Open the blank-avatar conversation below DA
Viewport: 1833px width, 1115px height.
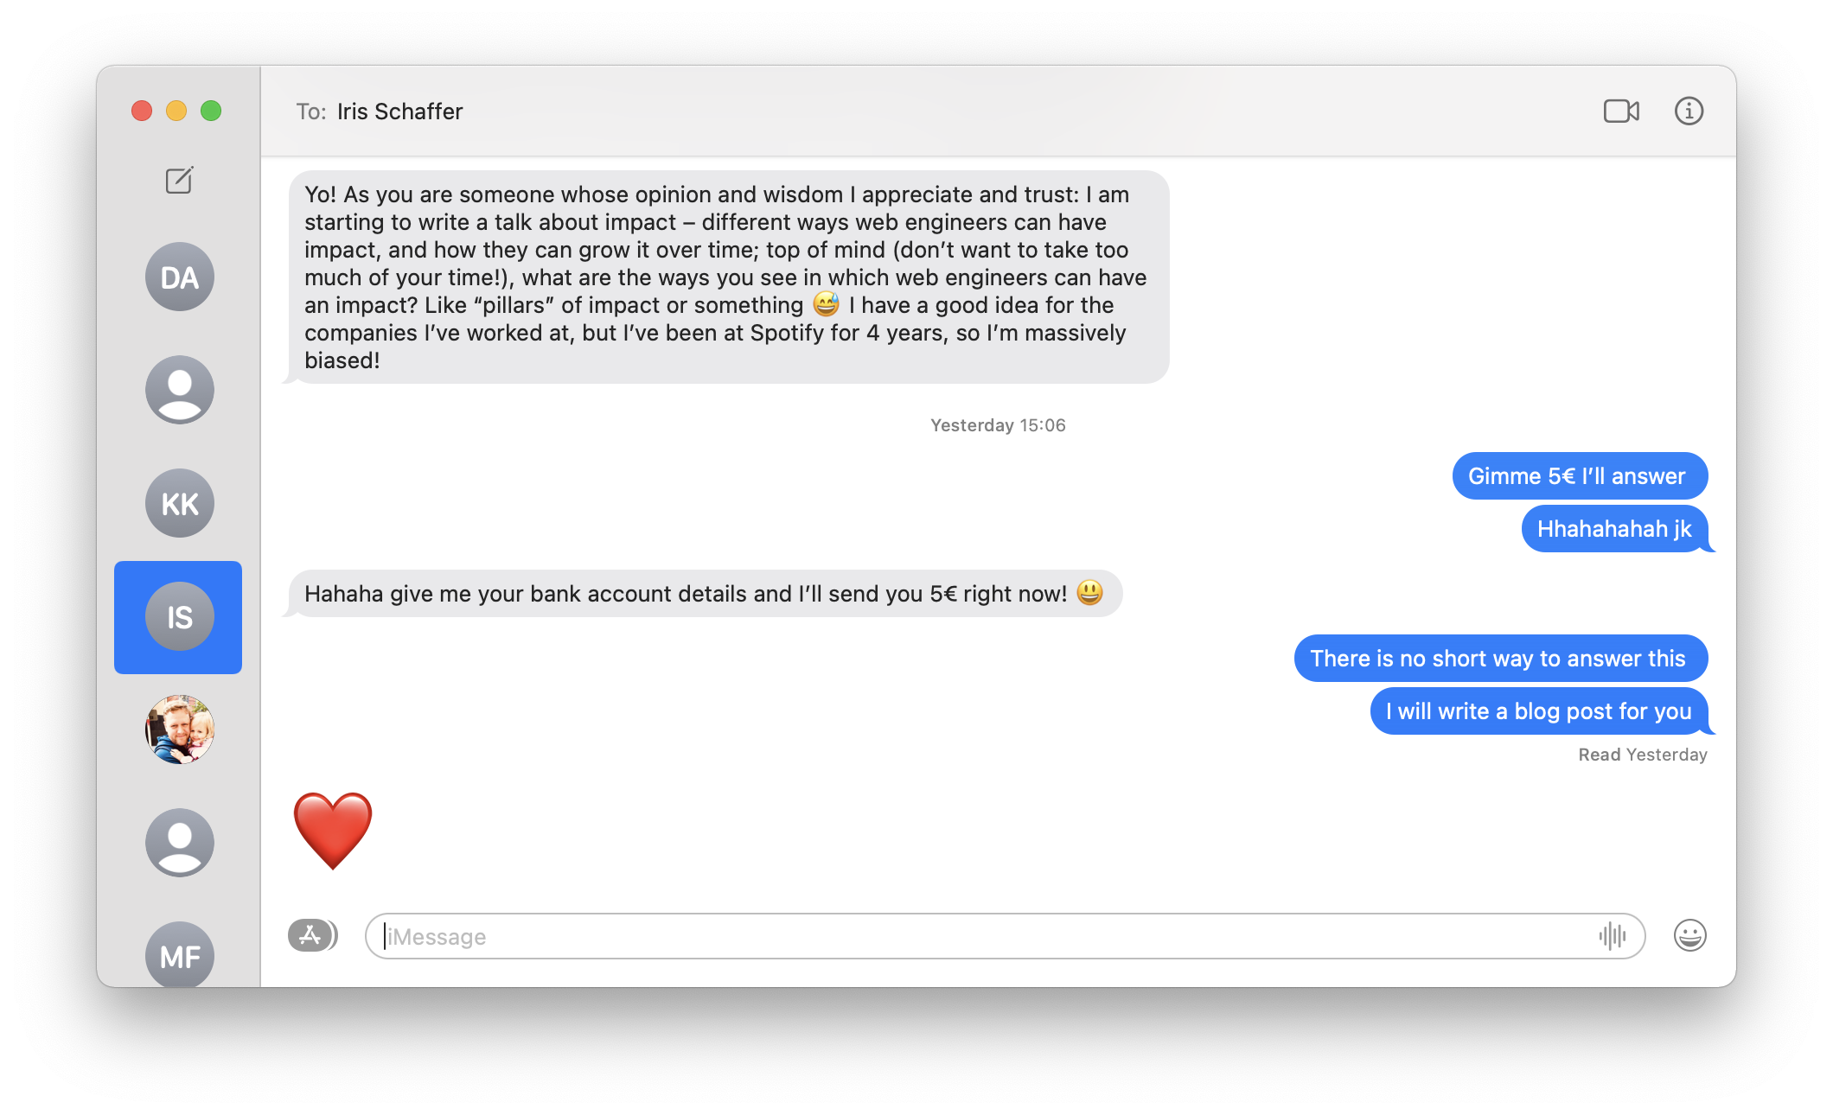click(x=180, y=390)
